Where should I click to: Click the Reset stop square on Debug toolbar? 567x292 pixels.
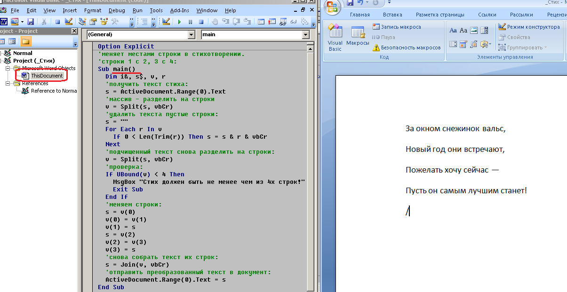(x=201, y=22)
